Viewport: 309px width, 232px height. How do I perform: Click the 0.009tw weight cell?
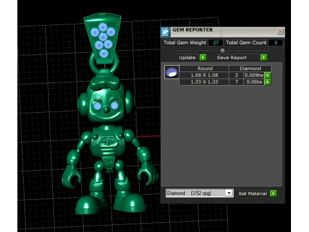click(254, 75)
